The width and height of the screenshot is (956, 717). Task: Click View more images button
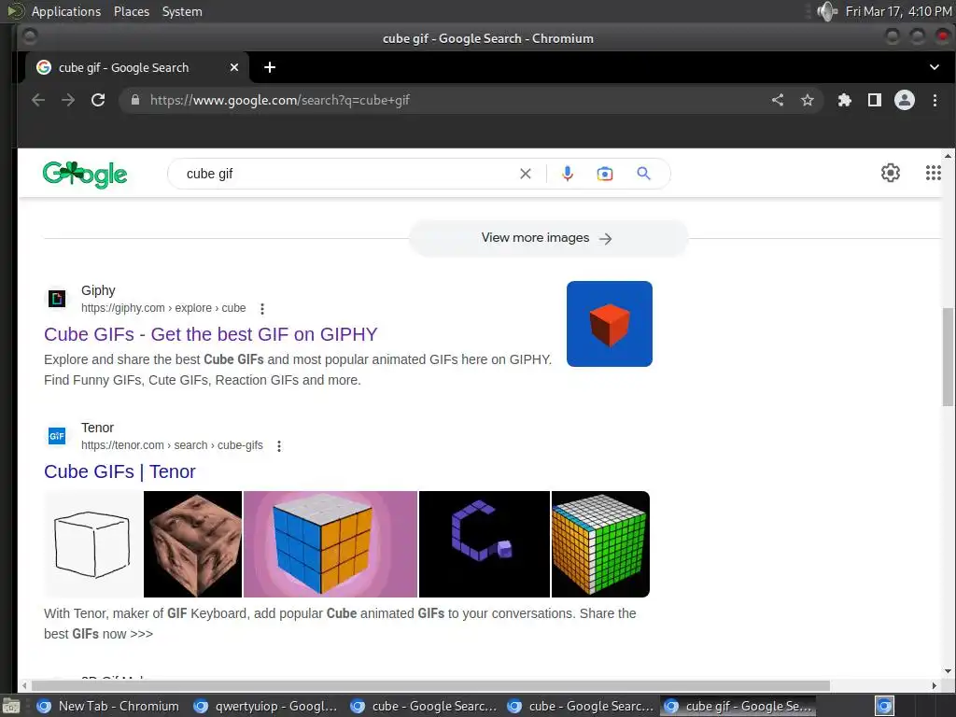tap(547, 238)
